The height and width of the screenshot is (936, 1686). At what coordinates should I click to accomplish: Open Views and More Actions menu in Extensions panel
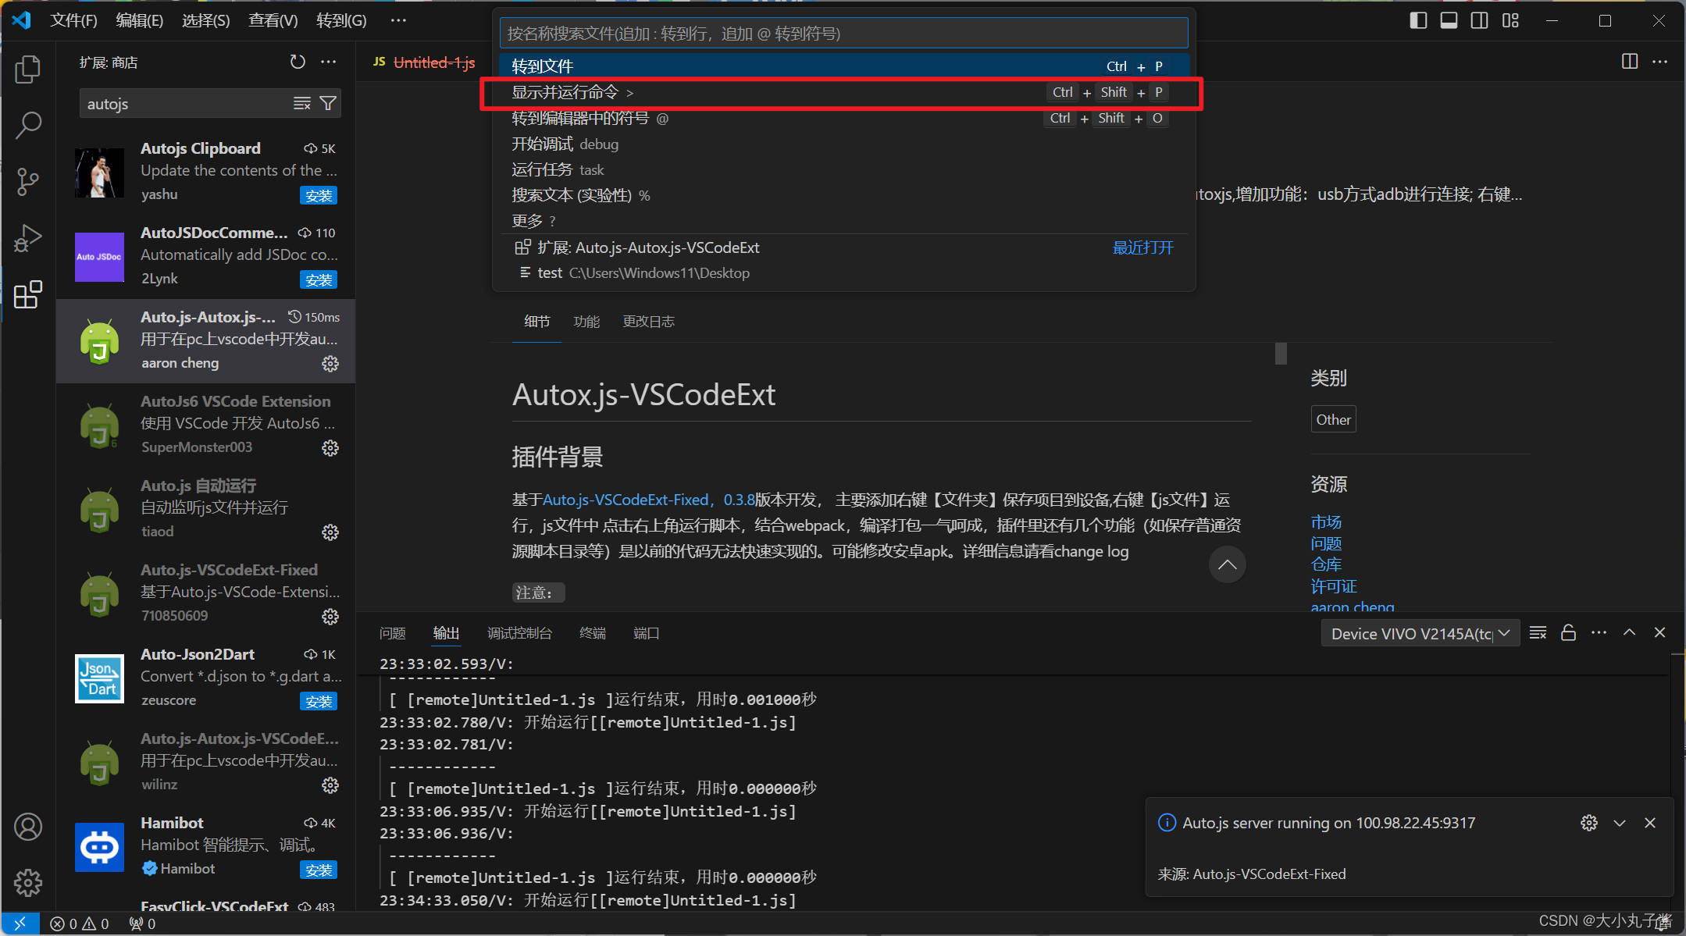(x=329, y=62)
